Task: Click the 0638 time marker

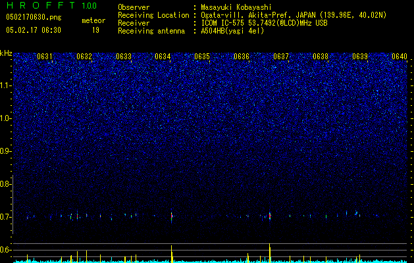Action: (321, 57)
